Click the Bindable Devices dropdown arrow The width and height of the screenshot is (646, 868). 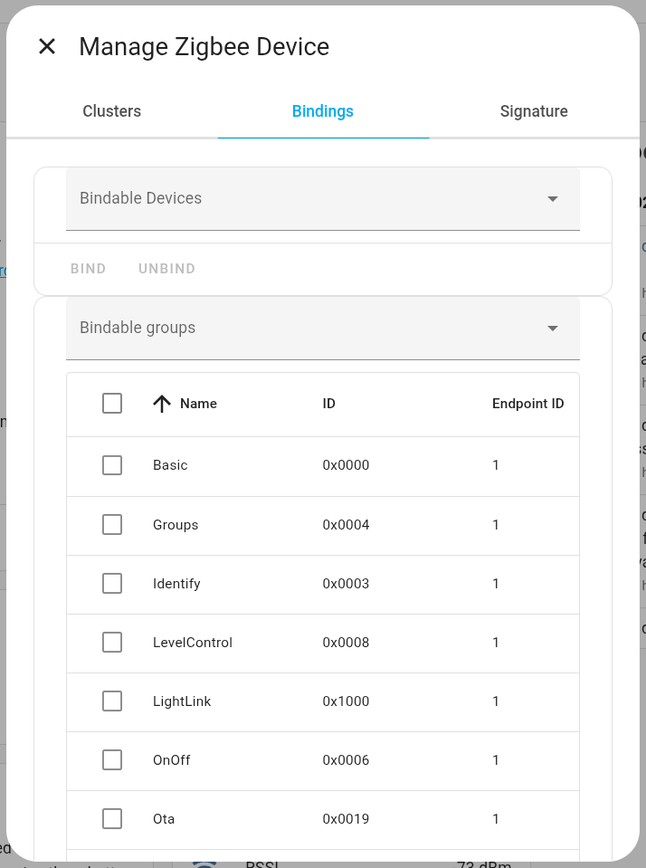[553, 199]
